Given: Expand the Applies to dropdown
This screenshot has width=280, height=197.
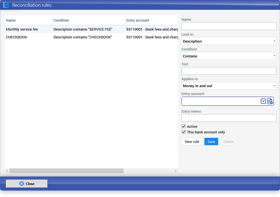Looking at the screenshot, I should pyautogui.click(x=229, y=86).
